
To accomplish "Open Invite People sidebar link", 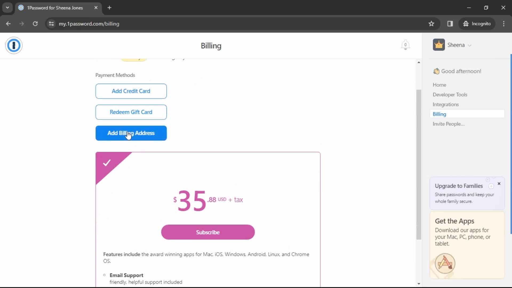I will (x=448, y=124).
